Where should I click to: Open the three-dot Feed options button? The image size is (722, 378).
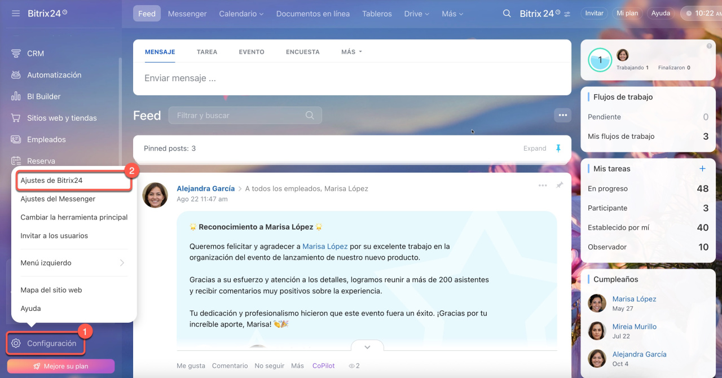[562, 115]
